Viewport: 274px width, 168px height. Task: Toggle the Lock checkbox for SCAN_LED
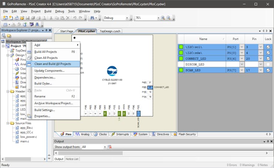click(x=268, y=70)
